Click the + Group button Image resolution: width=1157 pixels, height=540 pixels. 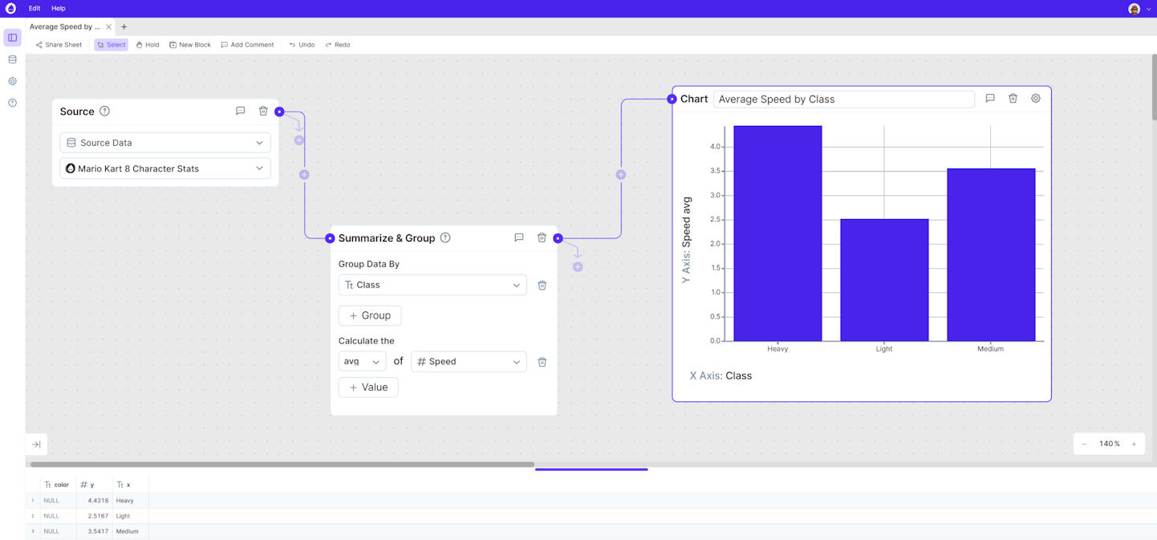coord(369,315)
